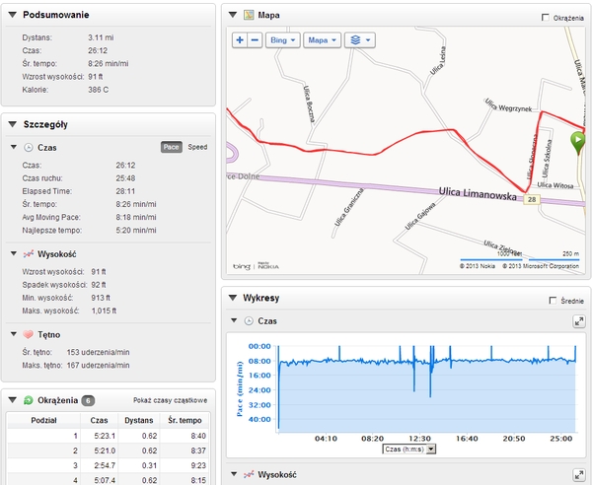The width and height of the screenshot is (592, 485).
Task: Open the Mapa map type menu
Action: tap(322, 40)
